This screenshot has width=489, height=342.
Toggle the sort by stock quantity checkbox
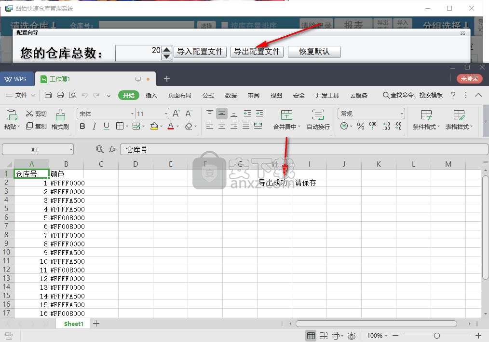[224, 26]
